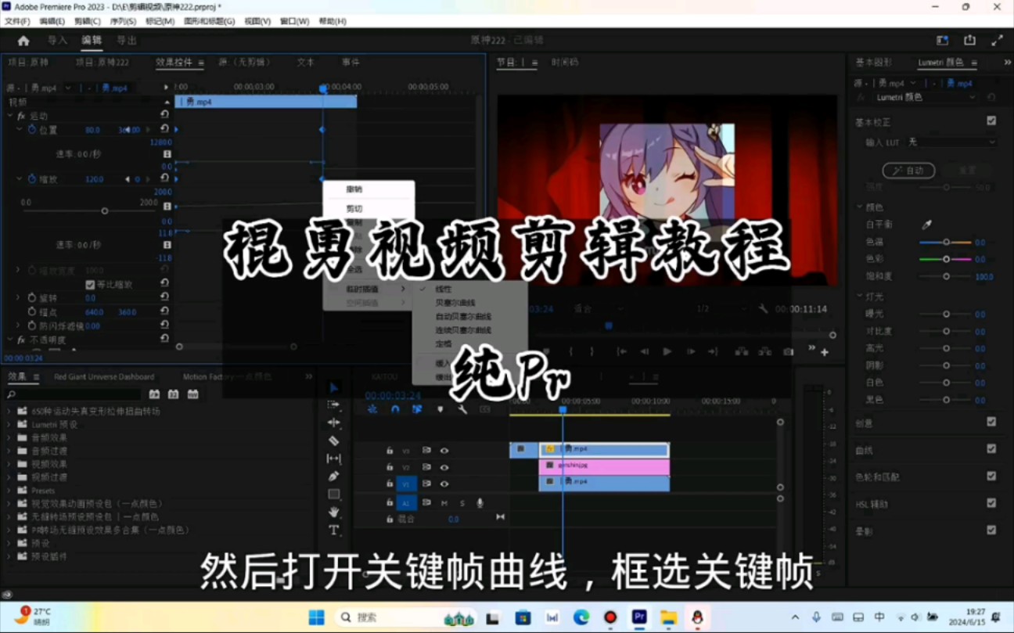Expand the Lumetri presets folder
The height and width of the screenshot is (633, 1014).
click(9, 424)
